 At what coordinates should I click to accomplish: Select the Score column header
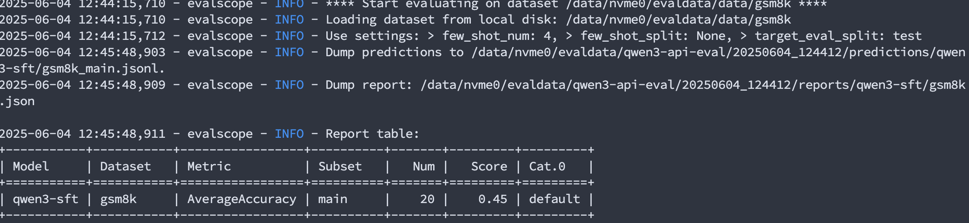[x=489, y=166]
